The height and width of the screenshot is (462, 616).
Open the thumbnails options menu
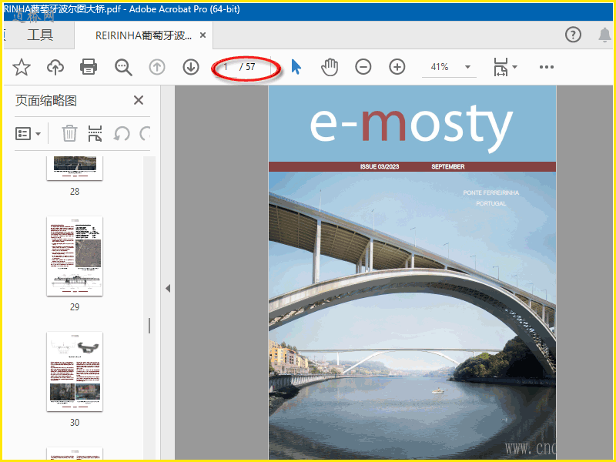pos(28,133)
